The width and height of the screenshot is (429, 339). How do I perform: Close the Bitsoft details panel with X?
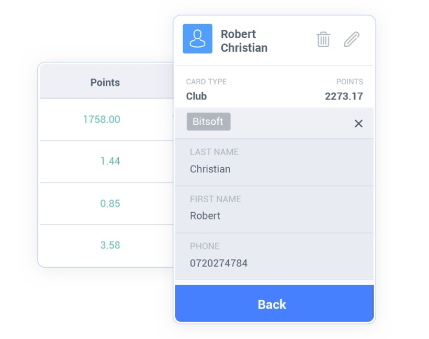pyautogui.click(x=358, y=124)
